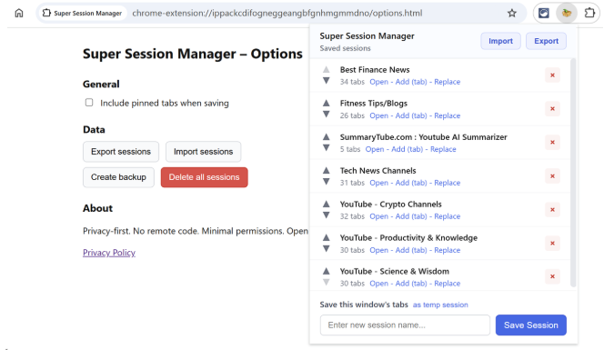This screenshot has height=350, width=614.
Task: Enable Include pinned tabs when saving
Action: click(x=89, y=103)
